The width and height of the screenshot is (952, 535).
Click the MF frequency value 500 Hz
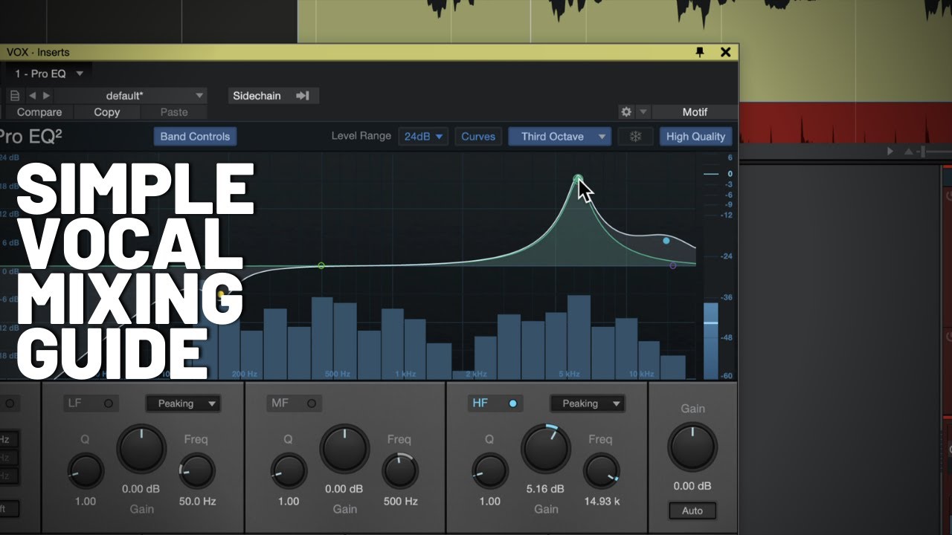coord(401,502)
